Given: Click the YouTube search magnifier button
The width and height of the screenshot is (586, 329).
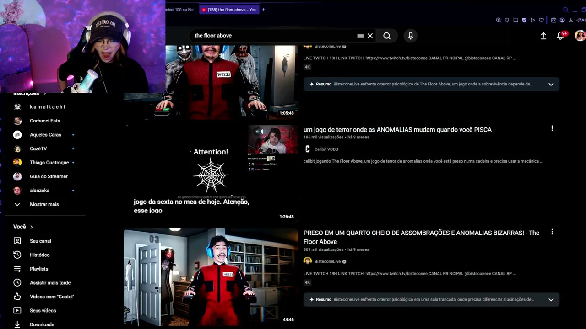Looking at the screenshot, I should (387, 36).
